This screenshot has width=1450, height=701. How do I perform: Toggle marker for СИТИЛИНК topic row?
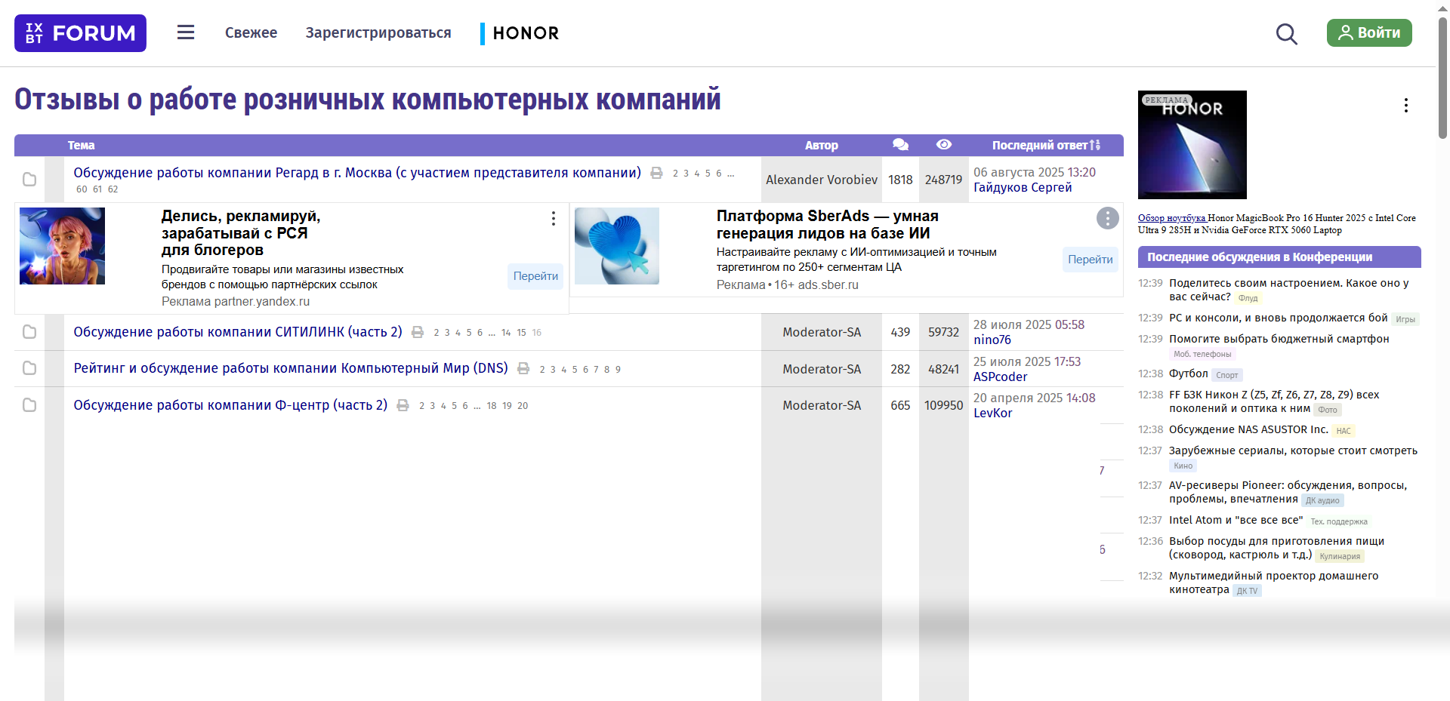tap(29, 332)
